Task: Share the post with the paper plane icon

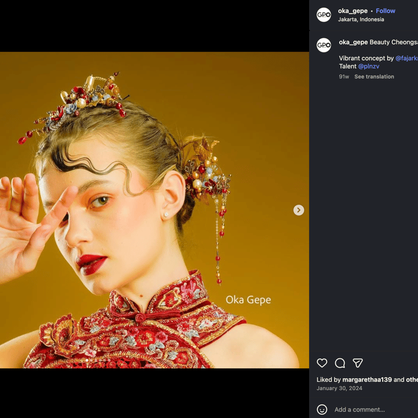Action: click(x=358, y=363)
